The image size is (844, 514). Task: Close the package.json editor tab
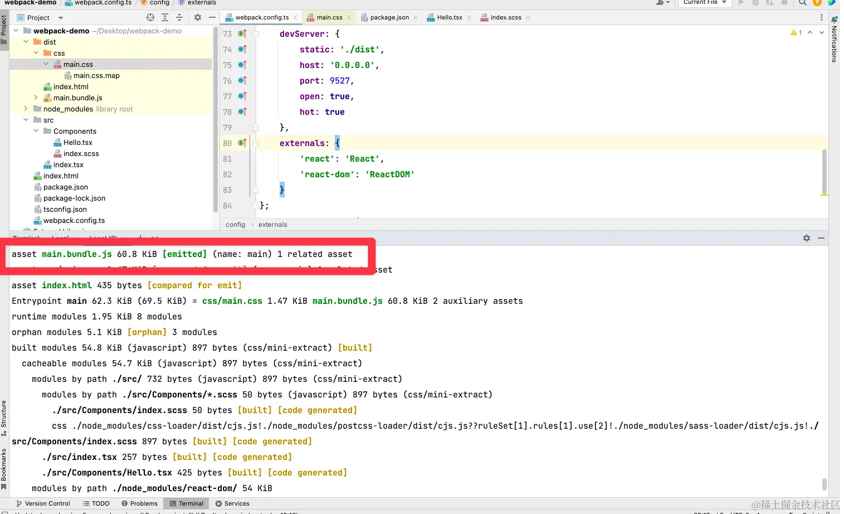(416, 17)
